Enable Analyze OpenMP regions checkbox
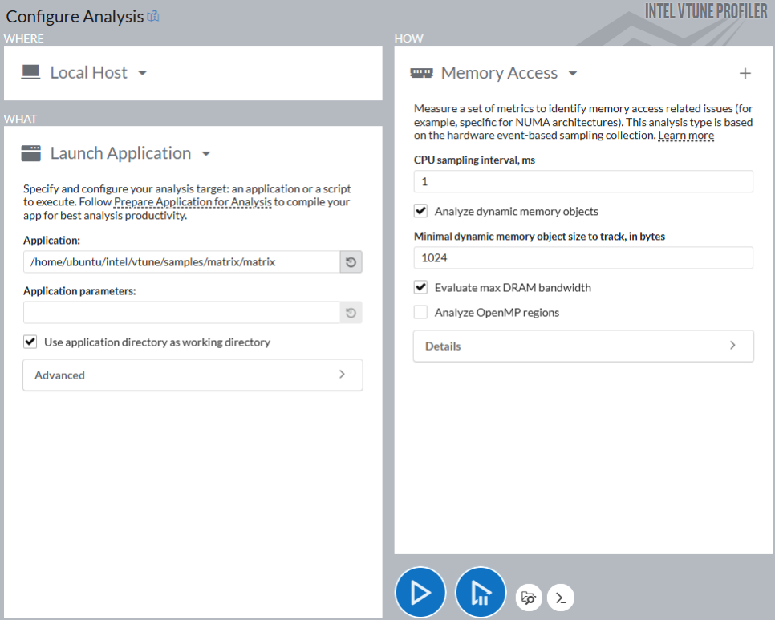Viewport: 775px width, 620px height. 420,313
